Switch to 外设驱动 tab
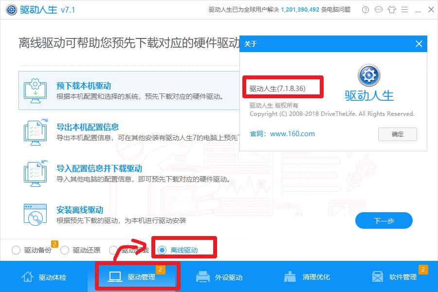438x292 pixels. 219,276
